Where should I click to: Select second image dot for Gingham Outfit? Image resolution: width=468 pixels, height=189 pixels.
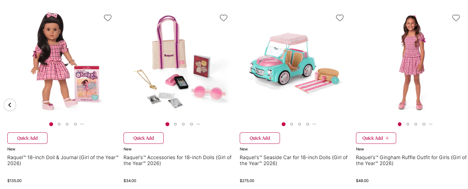[x=408, y=124]
